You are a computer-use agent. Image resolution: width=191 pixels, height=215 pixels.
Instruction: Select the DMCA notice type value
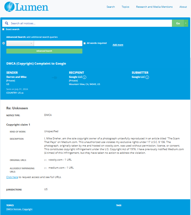point(48,115)
